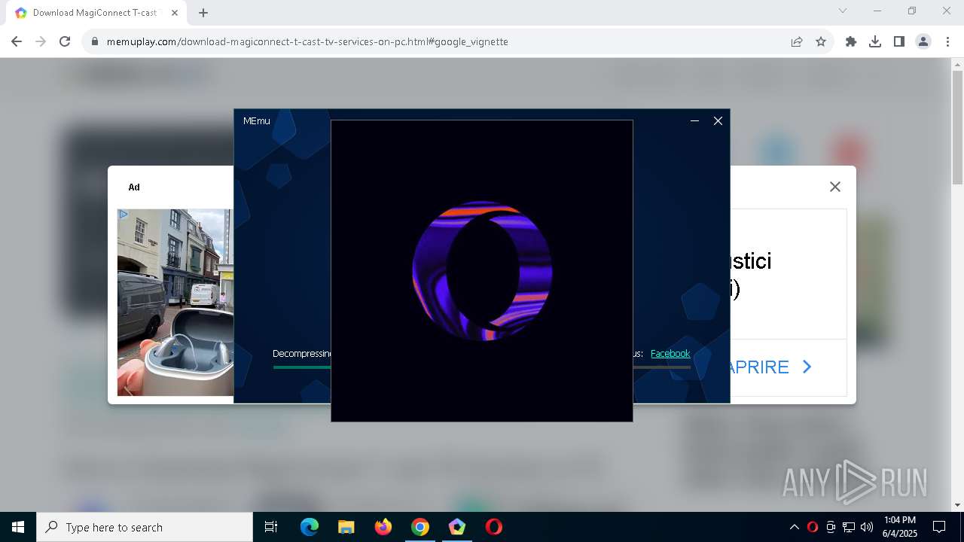Click the Ad label in the overlay
The width and height of the screenshot is (964, 542).
(134, 187)
